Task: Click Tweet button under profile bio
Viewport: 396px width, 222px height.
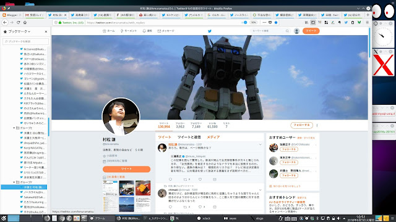Action: point(126,169)
